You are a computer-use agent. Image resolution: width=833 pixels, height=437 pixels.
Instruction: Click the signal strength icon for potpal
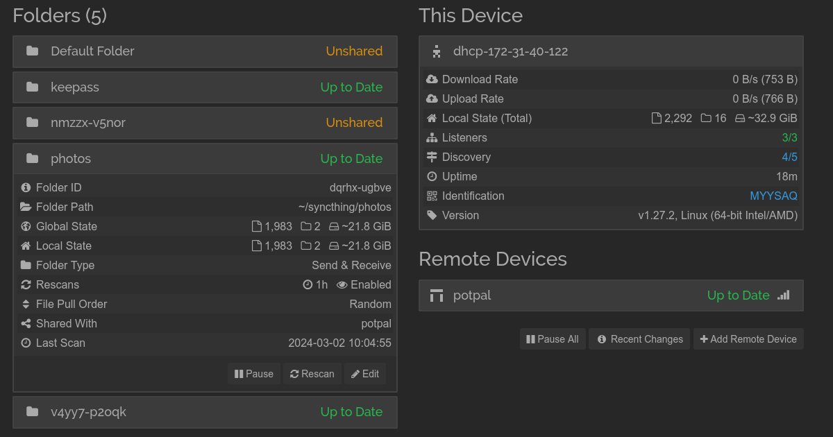(783, 295)
